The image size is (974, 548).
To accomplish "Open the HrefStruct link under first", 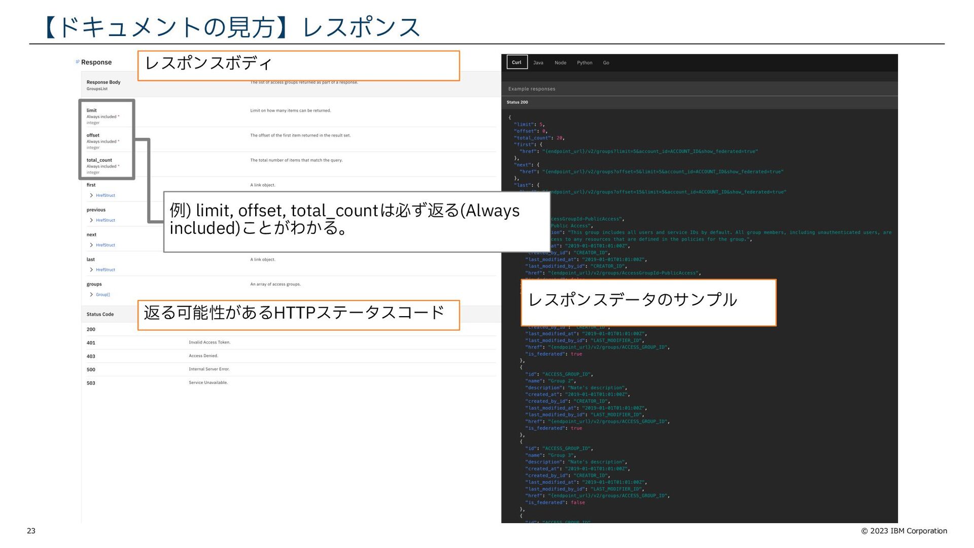I will coord(106,195).
